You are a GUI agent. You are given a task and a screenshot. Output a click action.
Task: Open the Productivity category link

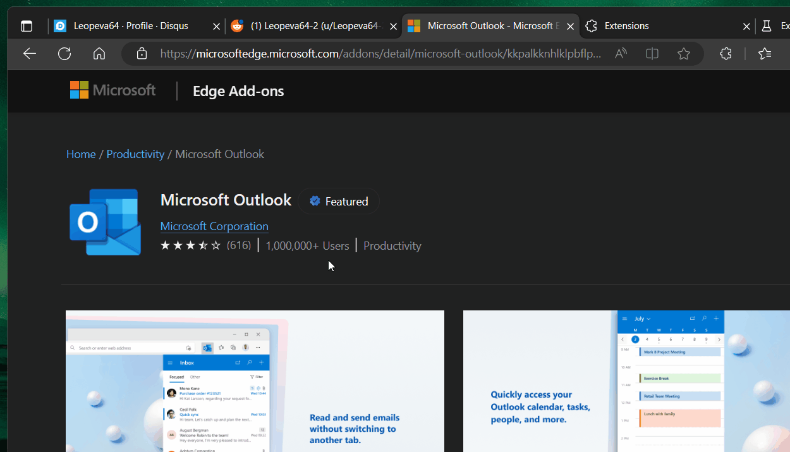[x=135, y=154]
